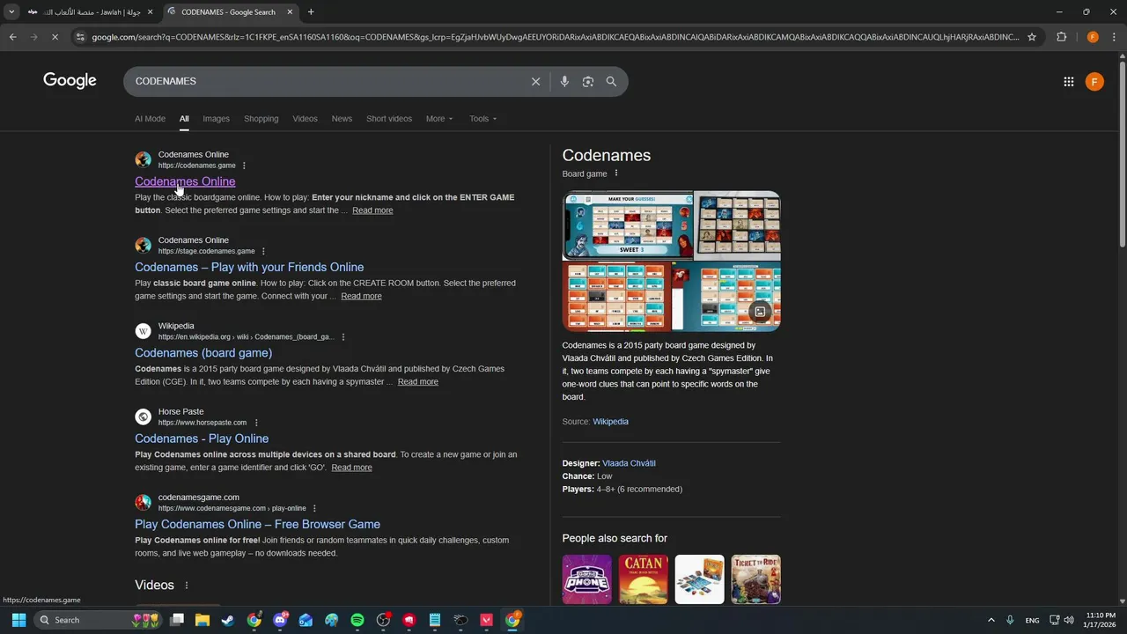Open the three-dot menu next to Board game
Image resolution: width=1127 pixels, height=634 pixels.
pyautogui.click(x=616, y=173)
